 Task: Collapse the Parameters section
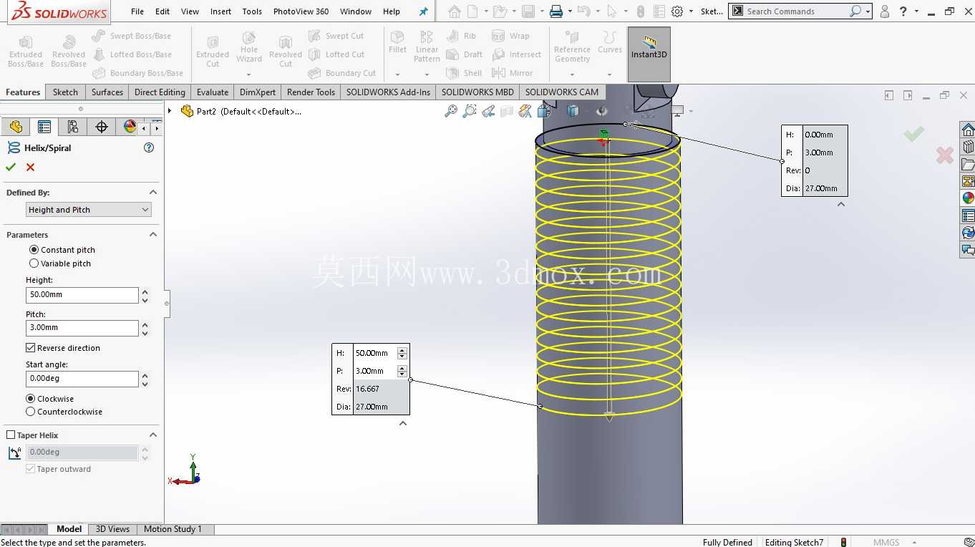[x=152, y=235]
